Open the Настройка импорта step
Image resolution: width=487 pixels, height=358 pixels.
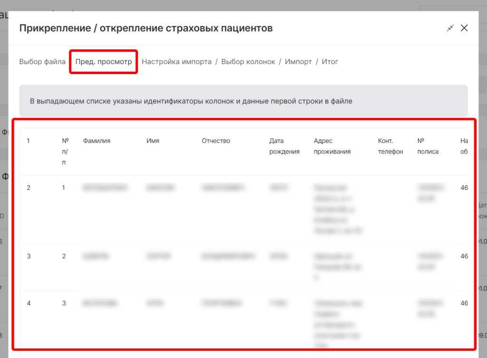click(x=176, y=62)
